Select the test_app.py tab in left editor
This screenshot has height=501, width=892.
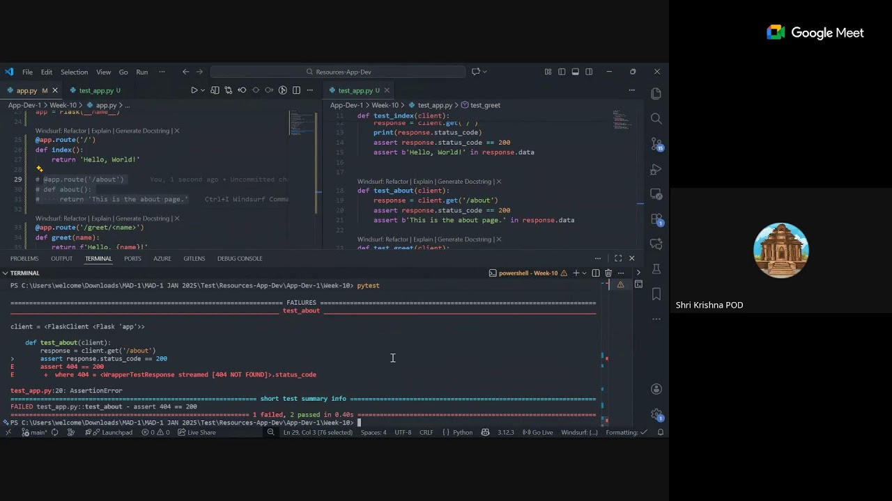pyautogui.click(x=95, y=90)
